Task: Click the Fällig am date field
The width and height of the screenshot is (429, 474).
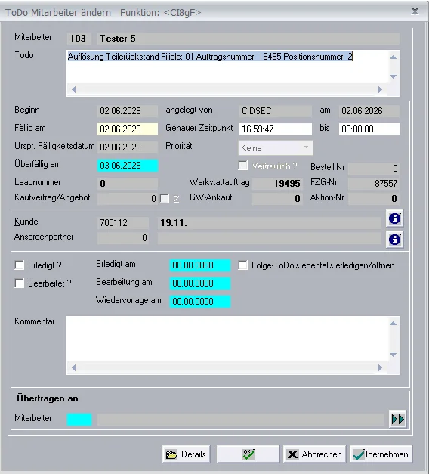Action: (x=128, y=129)
